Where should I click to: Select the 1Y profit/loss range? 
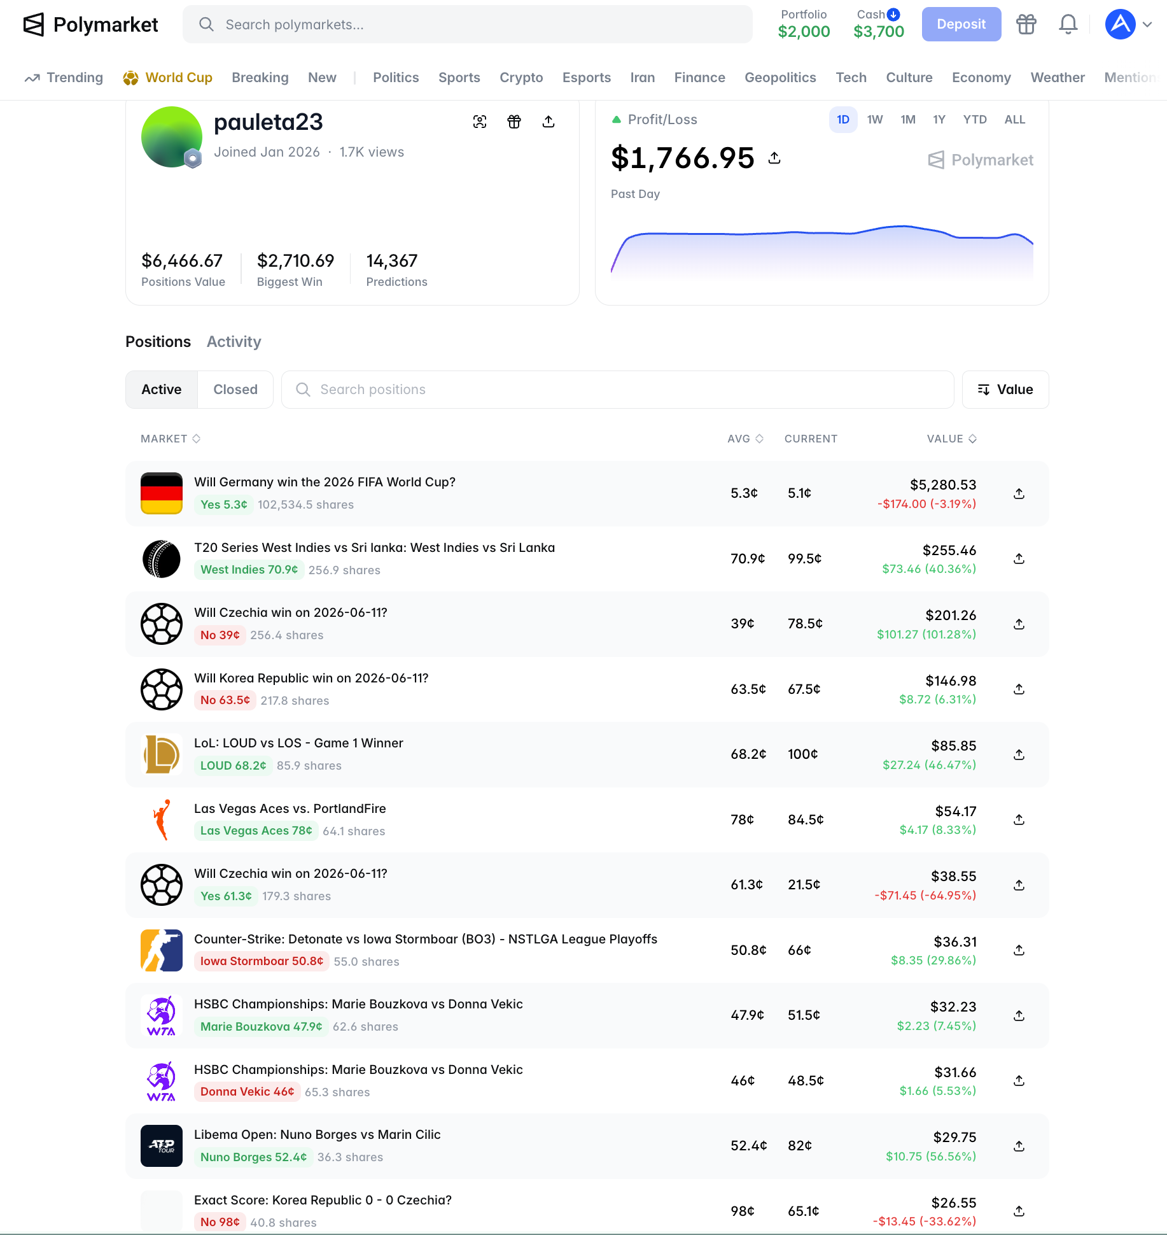pos(939,120)
